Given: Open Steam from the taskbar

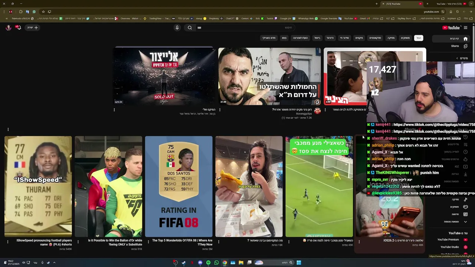Looking at the screenshot, I should click(184, 263).
